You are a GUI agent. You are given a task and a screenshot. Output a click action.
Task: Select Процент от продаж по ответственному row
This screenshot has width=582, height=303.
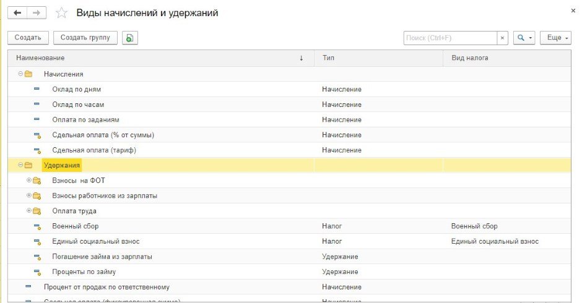tap(290, 287)
